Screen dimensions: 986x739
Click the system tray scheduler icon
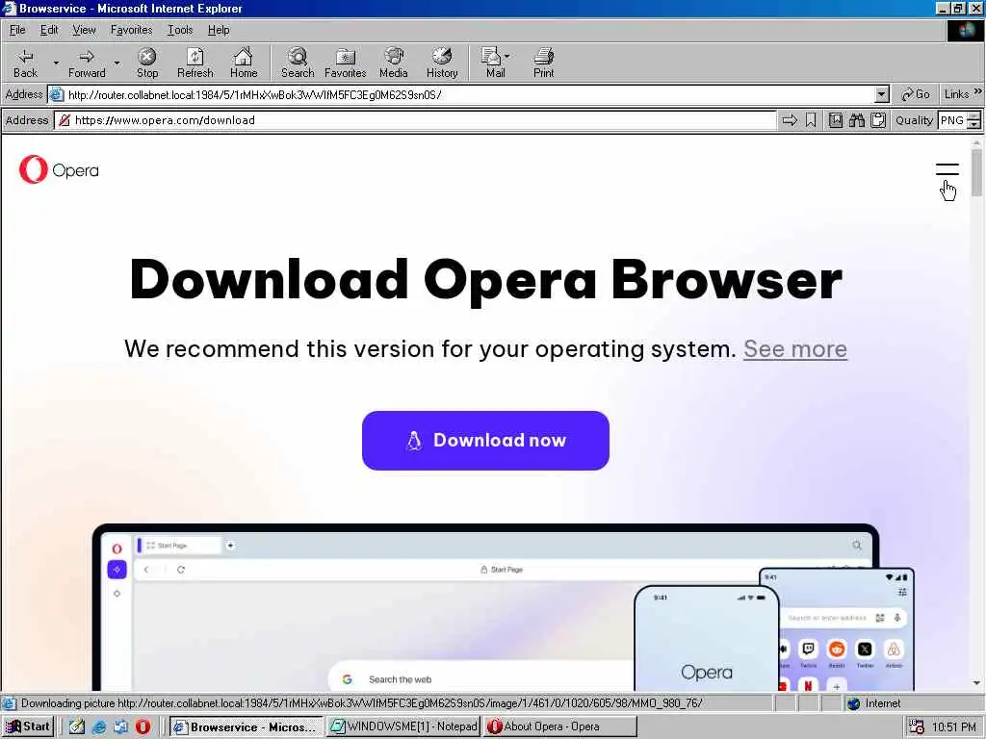(917, 727)
